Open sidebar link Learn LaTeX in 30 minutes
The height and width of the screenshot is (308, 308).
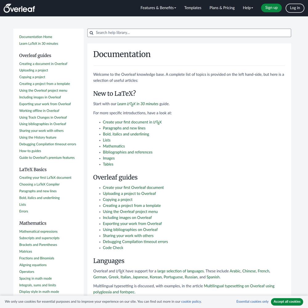point(39,43)
